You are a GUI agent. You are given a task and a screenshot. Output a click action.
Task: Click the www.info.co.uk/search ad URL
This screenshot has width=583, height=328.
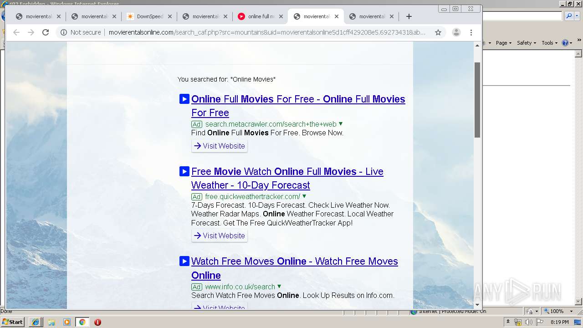point(240,287)
